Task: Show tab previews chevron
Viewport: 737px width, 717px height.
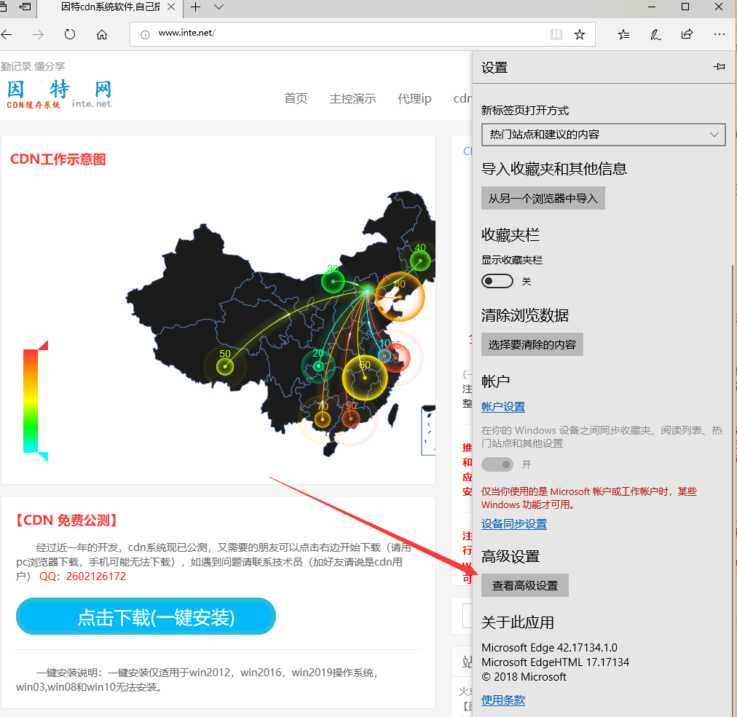Action: [x=219, y=7]
